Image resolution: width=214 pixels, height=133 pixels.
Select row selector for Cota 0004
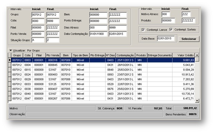(x=10, y=65)
